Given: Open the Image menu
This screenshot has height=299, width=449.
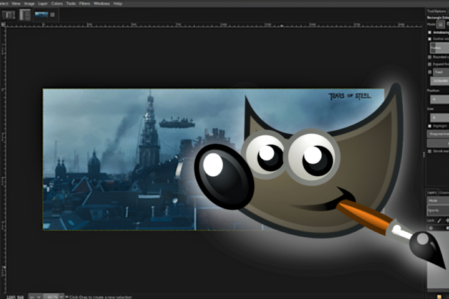Looking at the screenshot, I should tap(29, 4).
